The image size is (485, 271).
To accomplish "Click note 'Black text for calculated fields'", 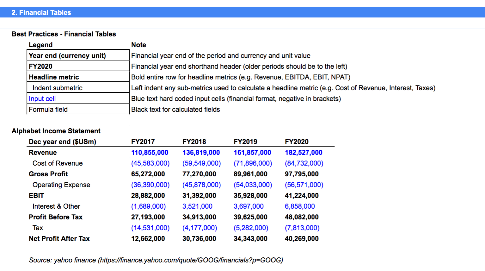I will (x=175, y=110).
